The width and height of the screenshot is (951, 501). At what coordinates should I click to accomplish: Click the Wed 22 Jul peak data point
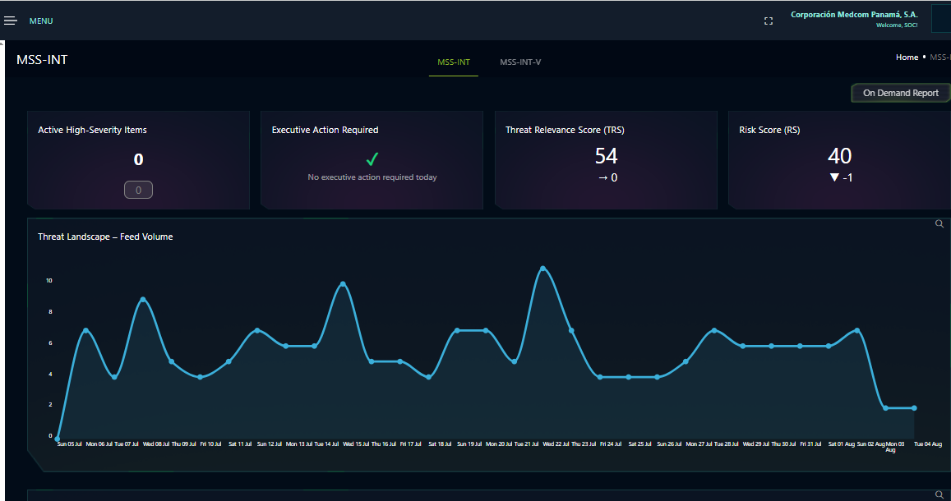pyautogui.click(x=542, y=269)
